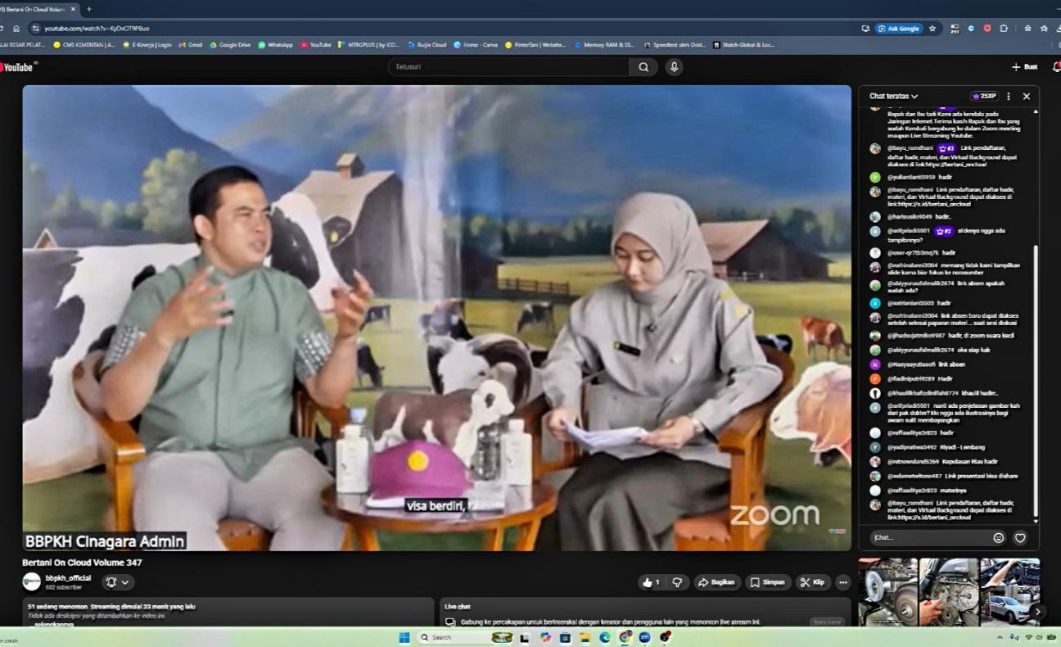
Task: Send a heart reaction in chat
Action: (1020, 538)
